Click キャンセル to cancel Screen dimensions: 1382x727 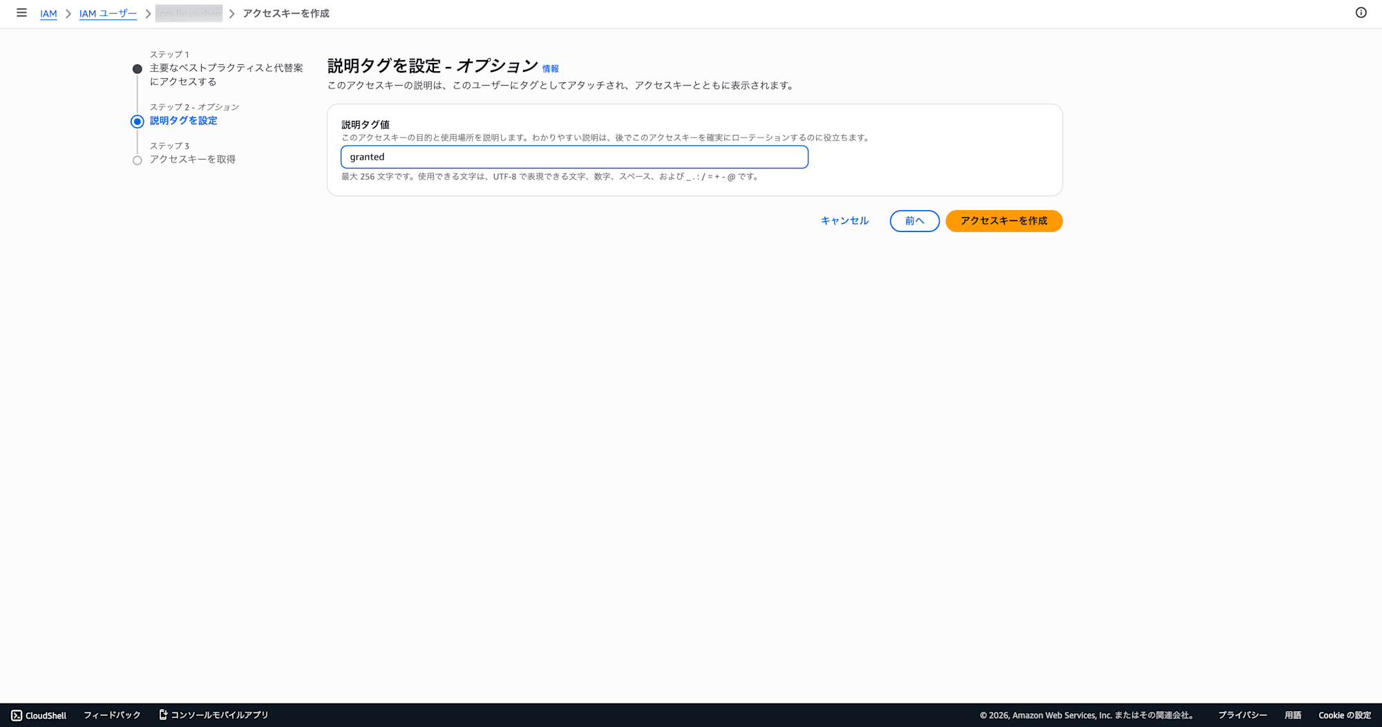(x=844, y=221)
